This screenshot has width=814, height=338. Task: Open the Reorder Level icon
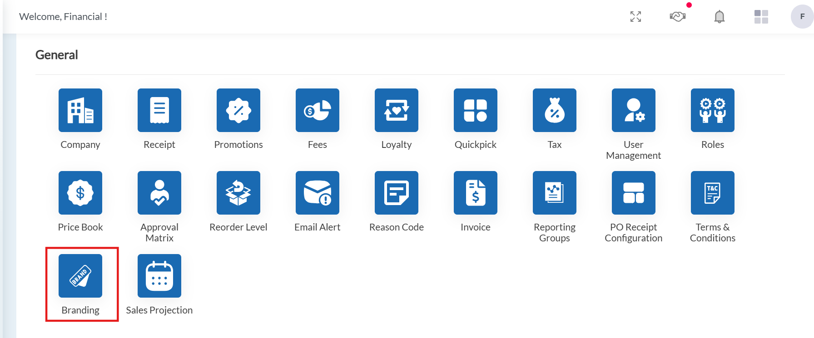pyautogui.click(x=238, y=193)
